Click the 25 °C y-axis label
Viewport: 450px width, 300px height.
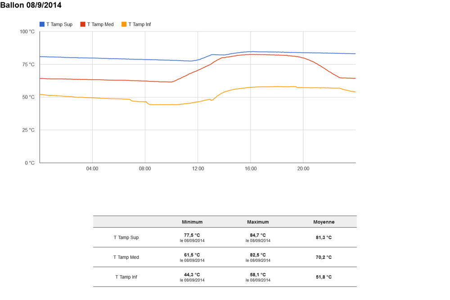click(x=28, y=130)
